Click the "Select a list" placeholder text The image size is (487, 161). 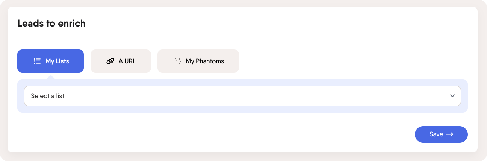click(47, 96)
